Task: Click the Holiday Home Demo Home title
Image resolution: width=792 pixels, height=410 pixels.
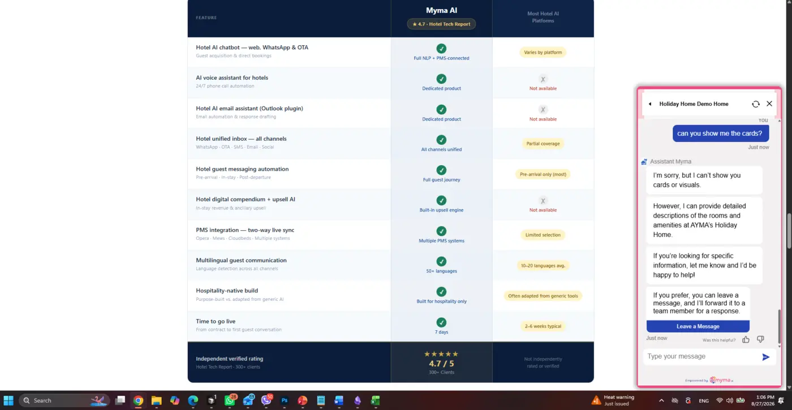Action: pyautogui.click(x=694, y=104)
